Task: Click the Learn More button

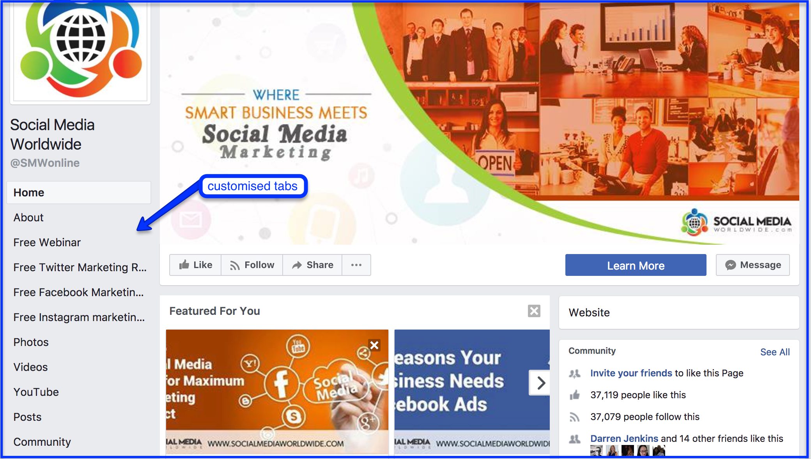Action: click(x=636, y=265)
